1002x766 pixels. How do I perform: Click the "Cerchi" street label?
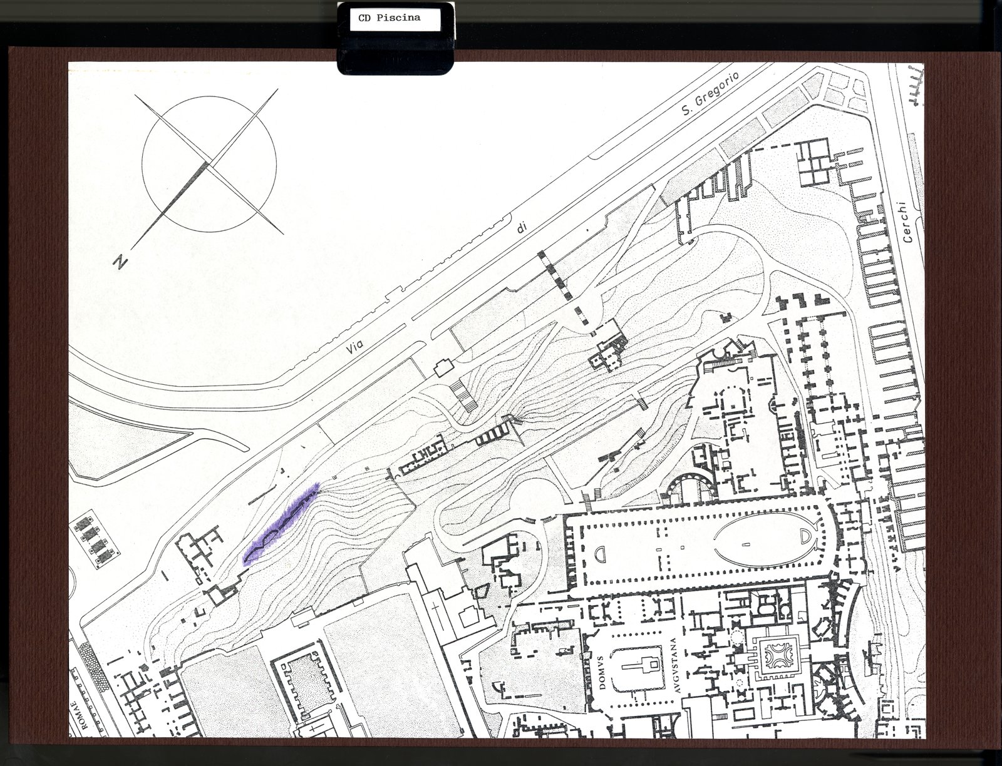(907, 222)
